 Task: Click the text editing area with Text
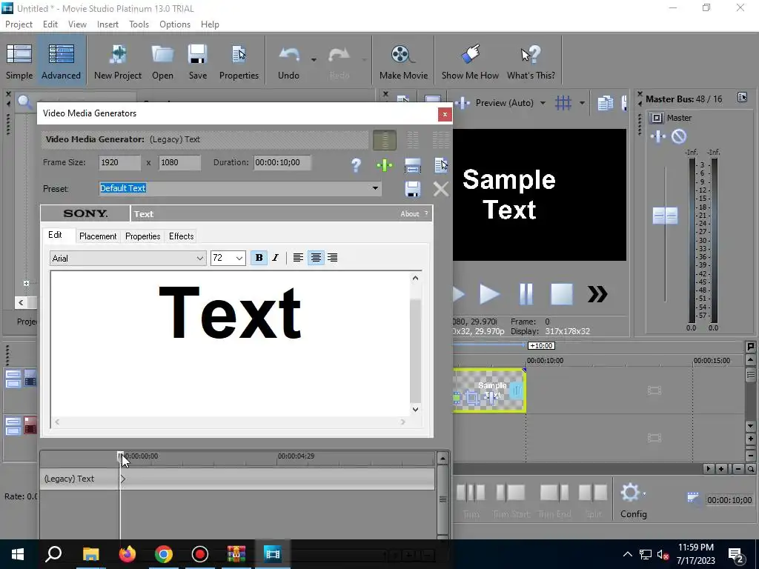click(230, 343)
